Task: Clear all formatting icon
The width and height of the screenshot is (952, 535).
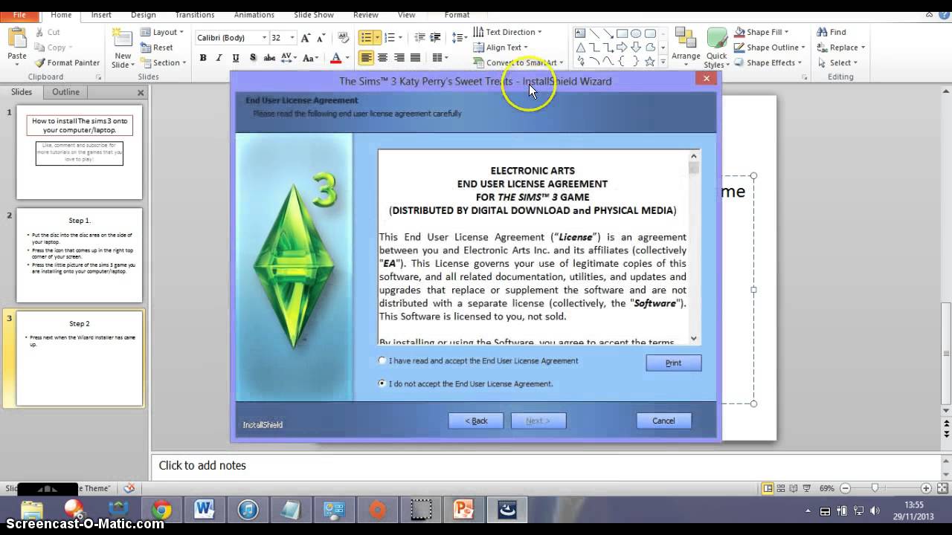Action: click(343, 37)
